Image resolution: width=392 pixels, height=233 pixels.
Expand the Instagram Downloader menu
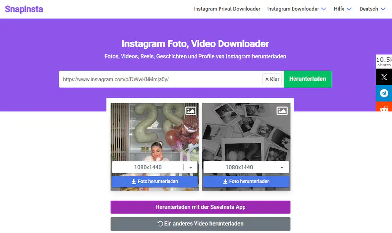click(x=296, y=9)
